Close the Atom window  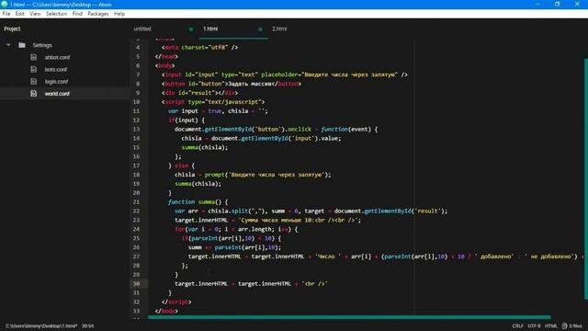pyautogui.click(x=577, y=4)
